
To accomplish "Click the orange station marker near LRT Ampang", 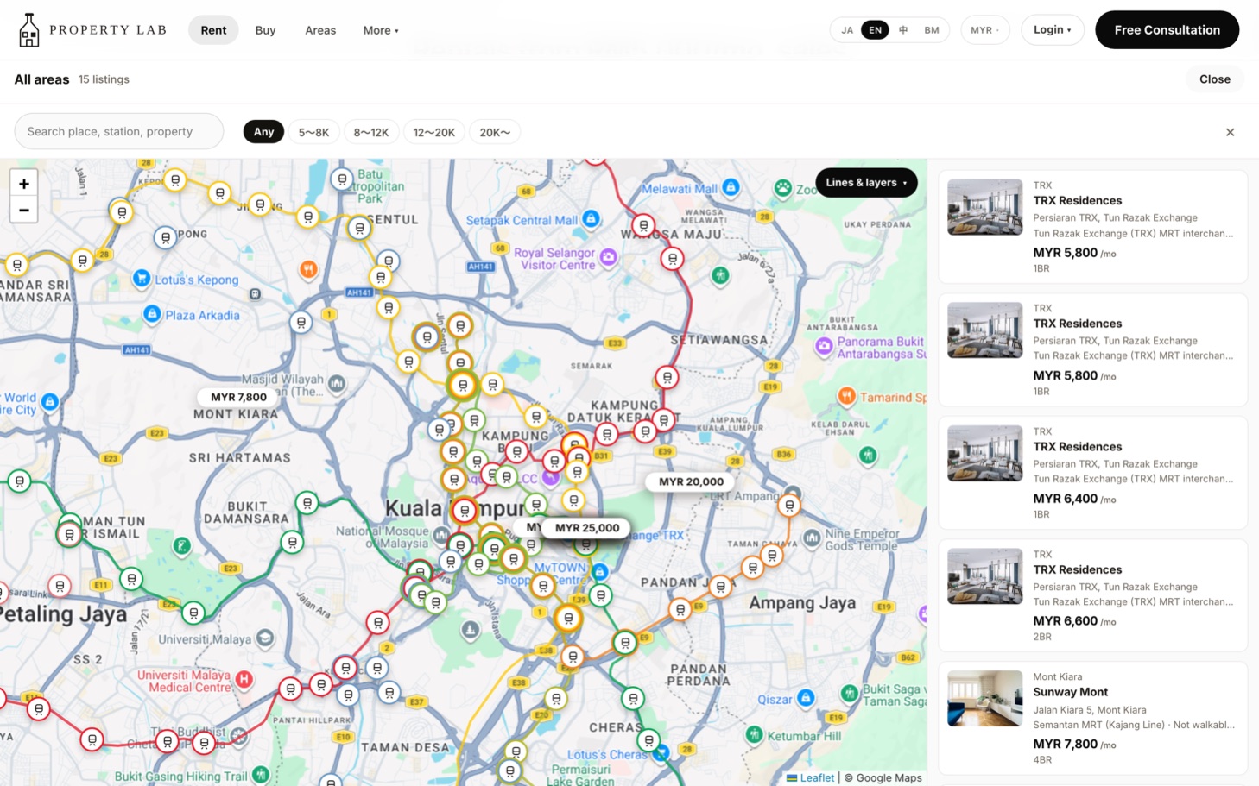I will coord(789,506).
